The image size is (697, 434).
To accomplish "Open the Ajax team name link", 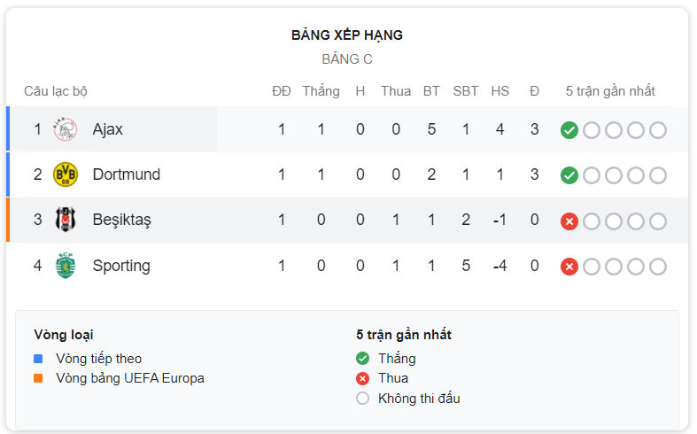I will [x=107, y=129].
